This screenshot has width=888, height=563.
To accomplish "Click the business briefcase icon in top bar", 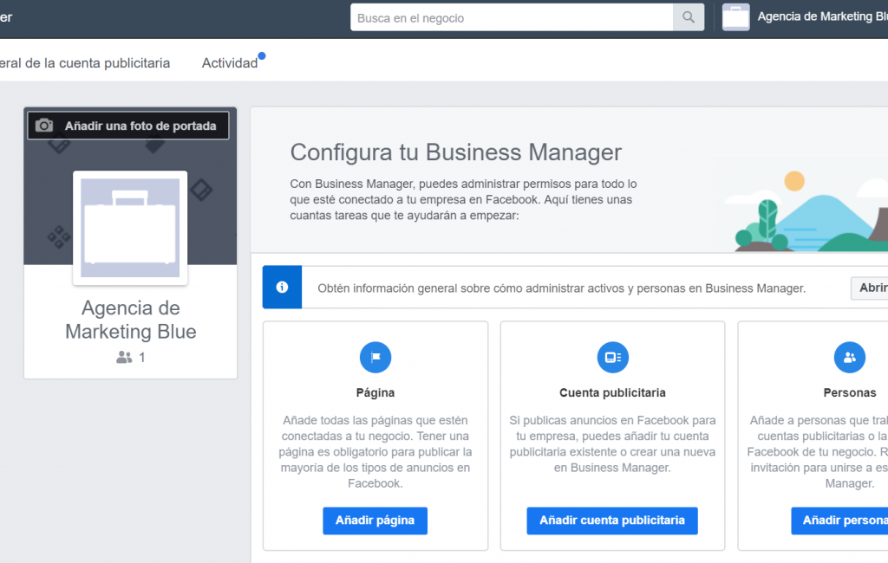I will point(735,17).
